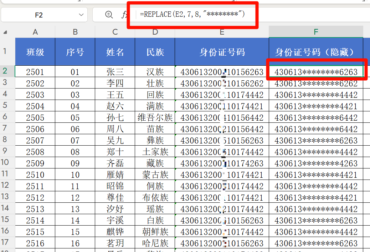Click the cell showing 朝鲜族
Viewport: 370px width, 252px height.
coord(155,232)
